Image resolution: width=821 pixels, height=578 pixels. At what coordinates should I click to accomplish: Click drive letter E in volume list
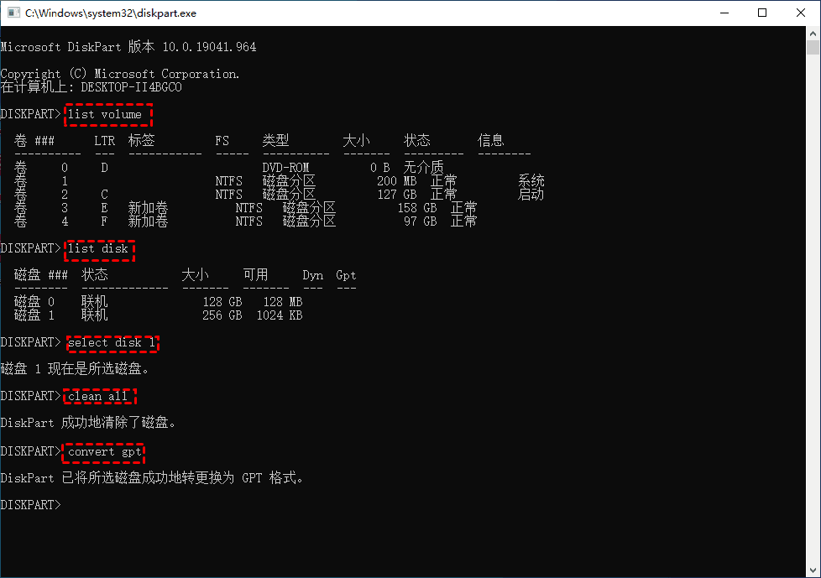pyautogui.click(x=105, y=208)
